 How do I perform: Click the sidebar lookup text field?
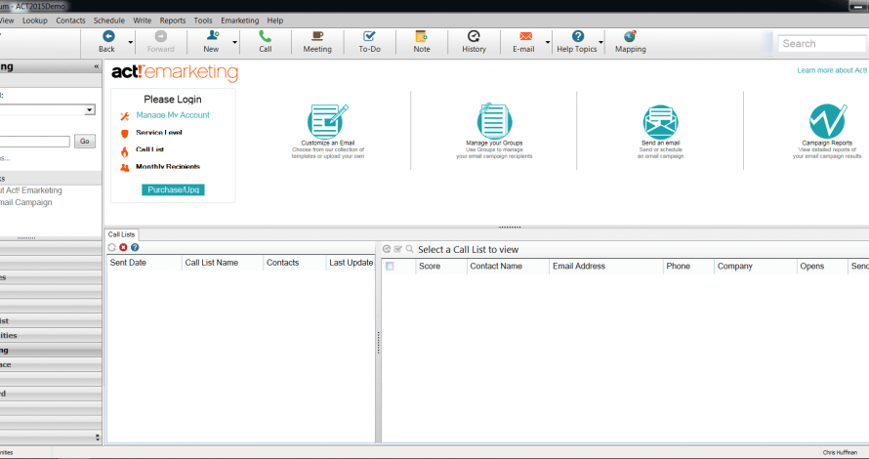[35, 142]
